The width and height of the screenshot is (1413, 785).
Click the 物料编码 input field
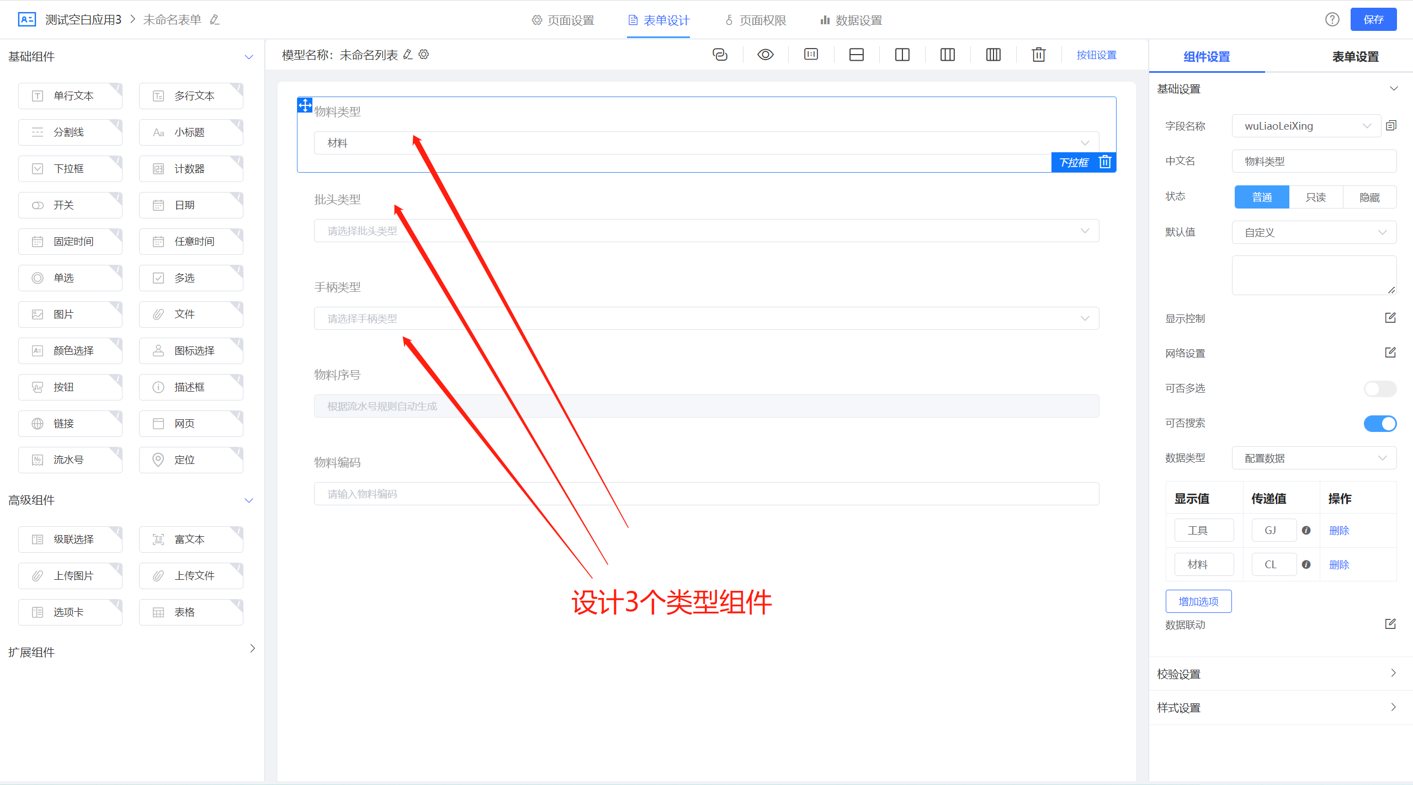706,494
